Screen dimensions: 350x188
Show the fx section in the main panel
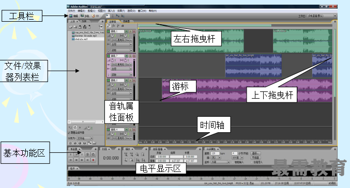point(113,26)
